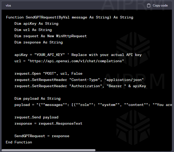The image size is (174, 152).
Task: Place cursor on Dim payload As String
Action: coord(37,99)
